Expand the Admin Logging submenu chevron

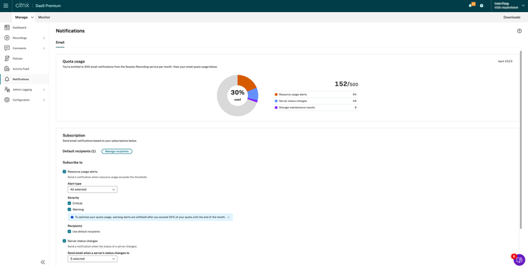point(44,89)
